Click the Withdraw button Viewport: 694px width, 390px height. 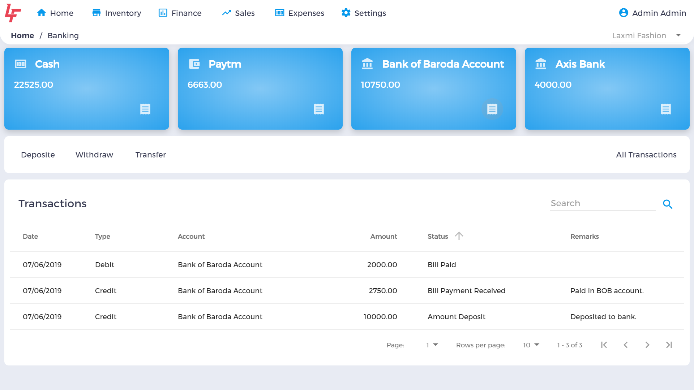click(x=94, y=155)
